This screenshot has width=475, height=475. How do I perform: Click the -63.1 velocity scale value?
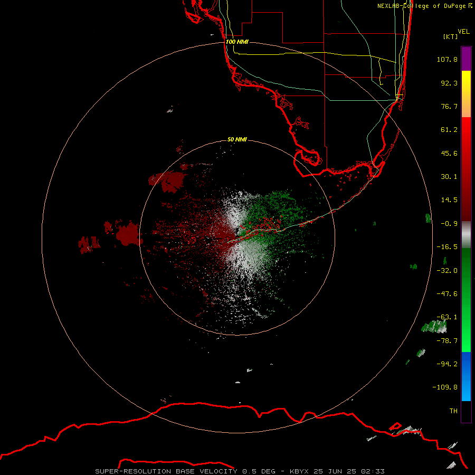click(447, 317)
